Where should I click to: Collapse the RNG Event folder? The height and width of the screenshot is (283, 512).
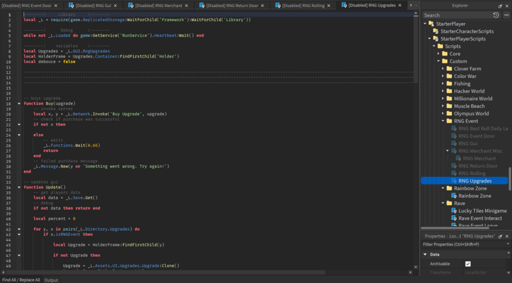[x=442, y=121]
